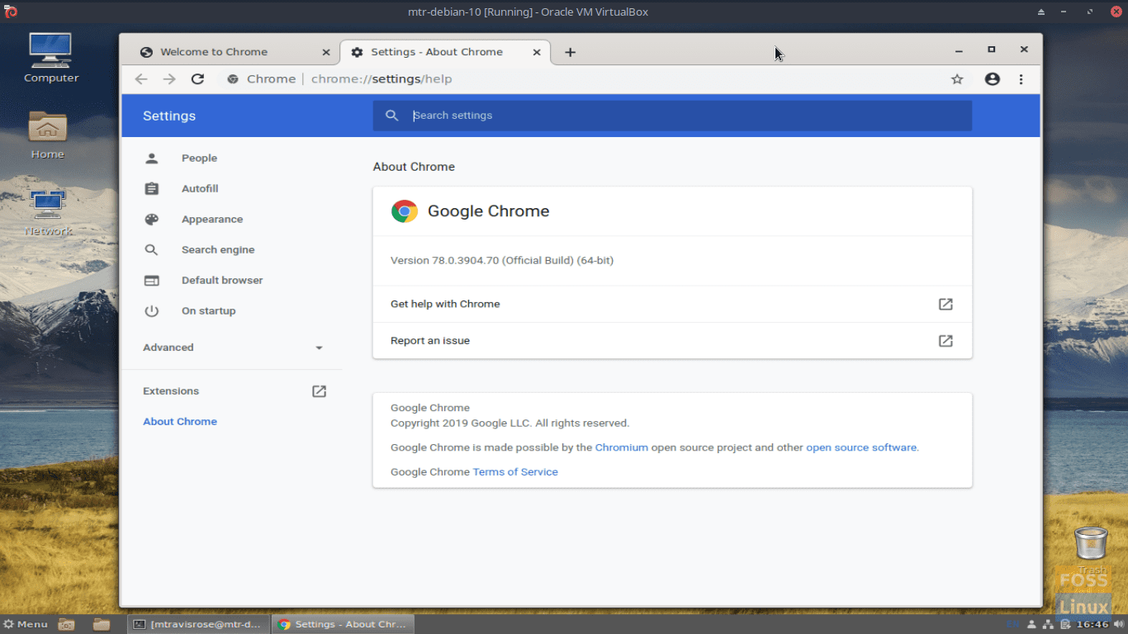1128x634 pixels.
Task: Click external-link icon for Report an issue
Action: (946, 341)
